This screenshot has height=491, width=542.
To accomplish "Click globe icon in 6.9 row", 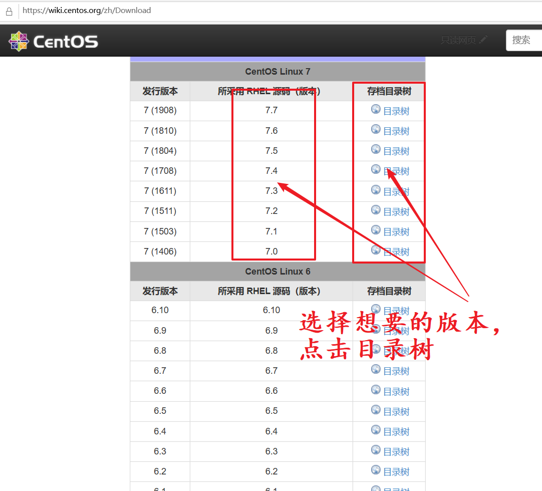I will coord(376,329).
